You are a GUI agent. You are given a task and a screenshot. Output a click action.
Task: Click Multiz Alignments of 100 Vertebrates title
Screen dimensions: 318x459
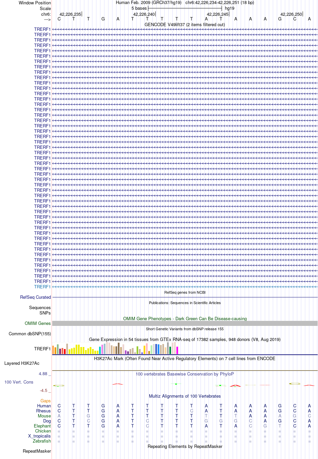coord(185,396)
